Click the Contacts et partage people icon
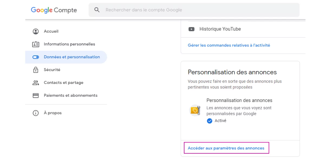Image resolution: width=325 pixels, height=162 pixels. (36, 83)
